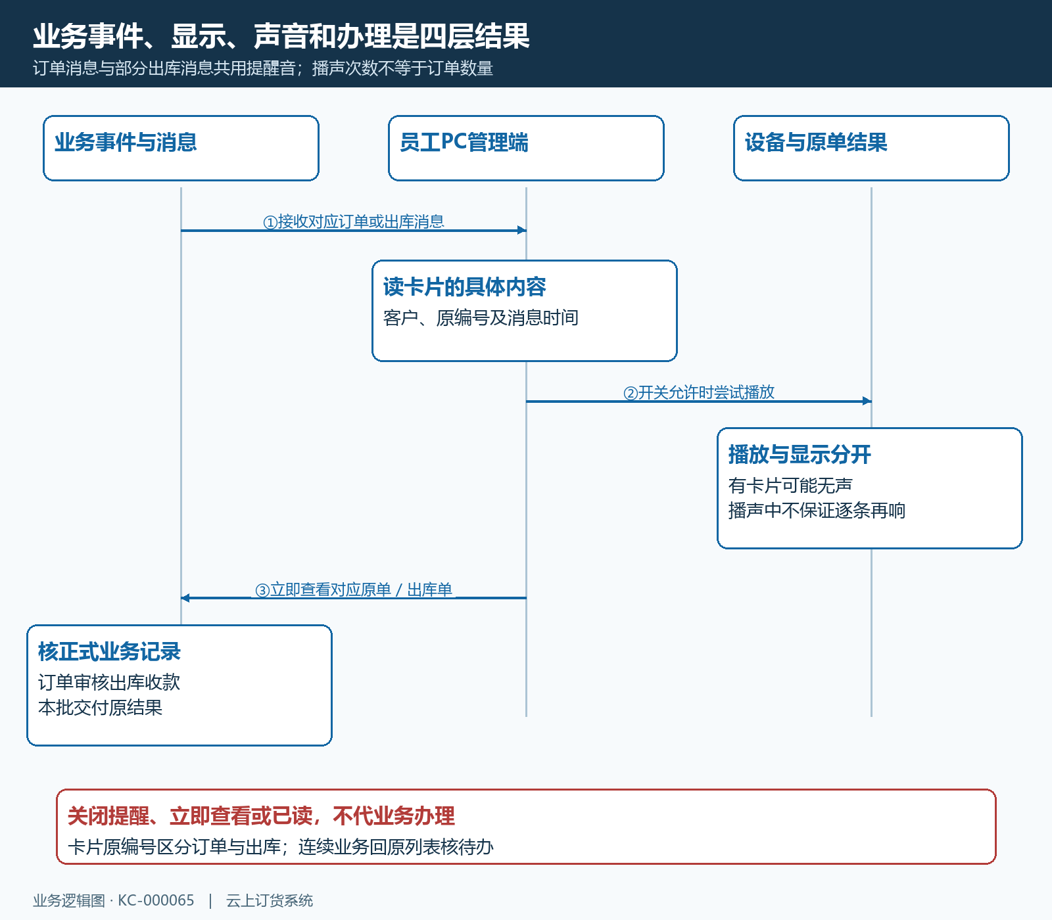Click the footer text 云上订货系统
1052x920 pixels.
click(x=270, y=900)
